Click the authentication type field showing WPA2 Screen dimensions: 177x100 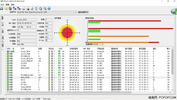pyautogui.click(x=27, y=34)
